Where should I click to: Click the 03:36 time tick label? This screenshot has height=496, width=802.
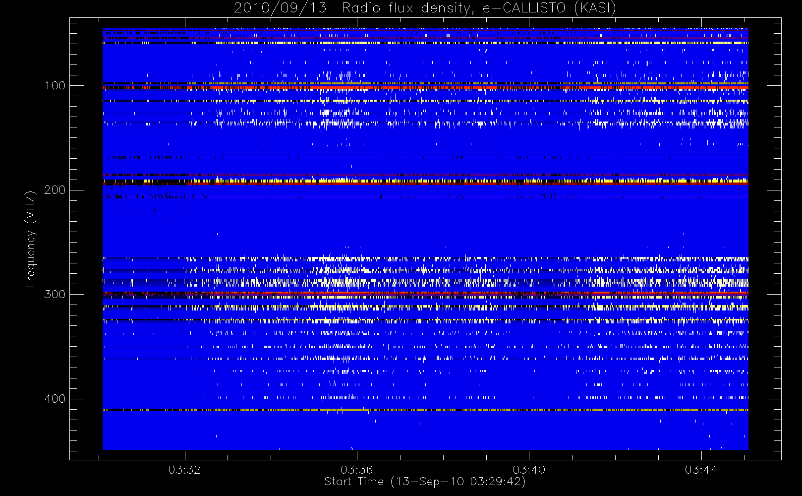[357, 470]
